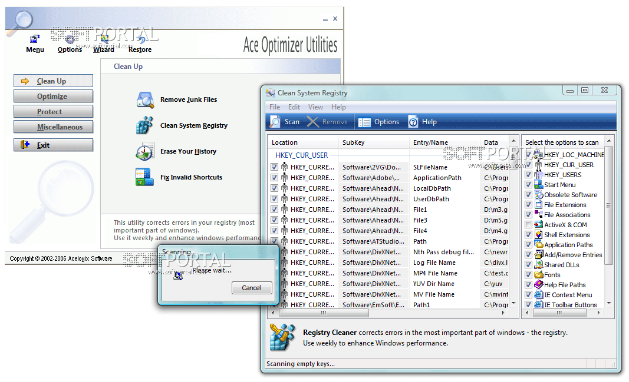Image resolution: width=629 pixels, height=382 pixels.
Task: Launch the Wizard icon in Ace Optimizer
Action: 104,39
